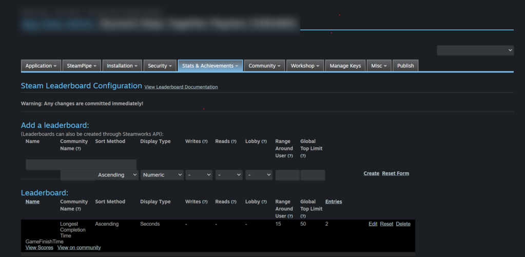Click Global Top Limit (?) help in Add form
Screen dimensions: 525x257
[x=303, y=156]
